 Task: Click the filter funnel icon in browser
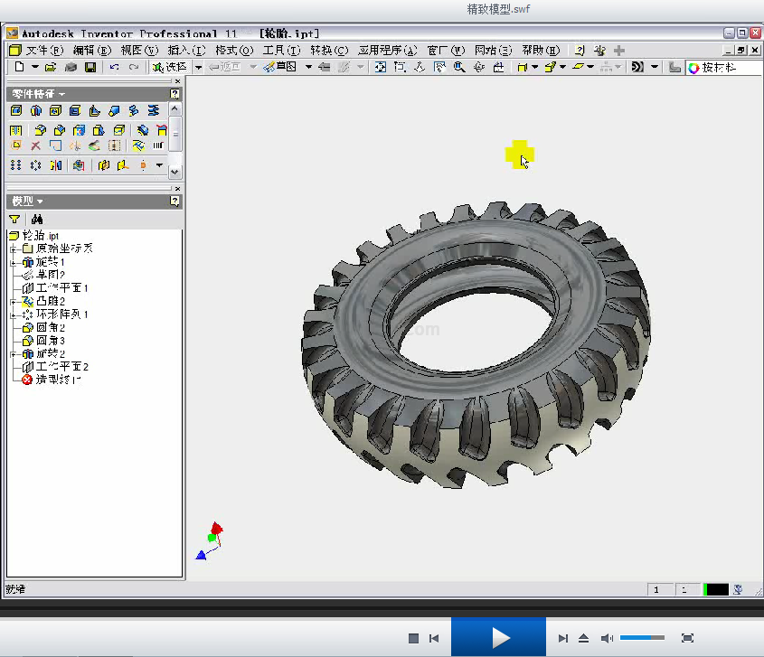pyautogui.click(x=15, y=219)
